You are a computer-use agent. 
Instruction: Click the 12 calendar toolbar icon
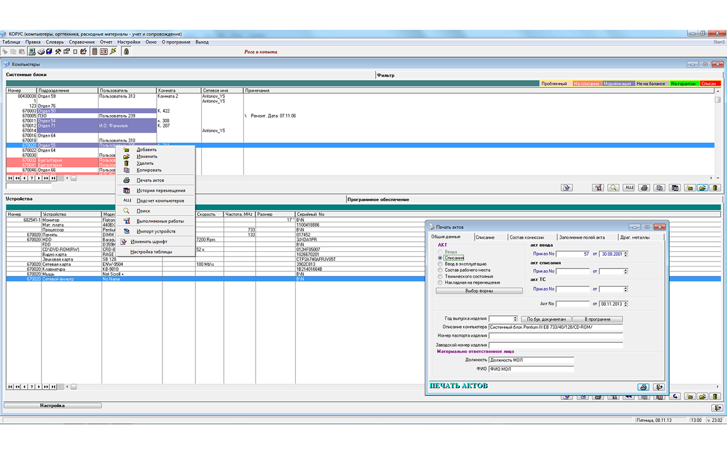click(104, 51)
